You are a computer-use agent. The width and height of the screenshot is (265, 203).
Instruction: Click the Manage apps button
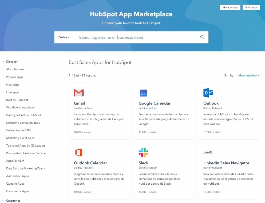(230, 7)
